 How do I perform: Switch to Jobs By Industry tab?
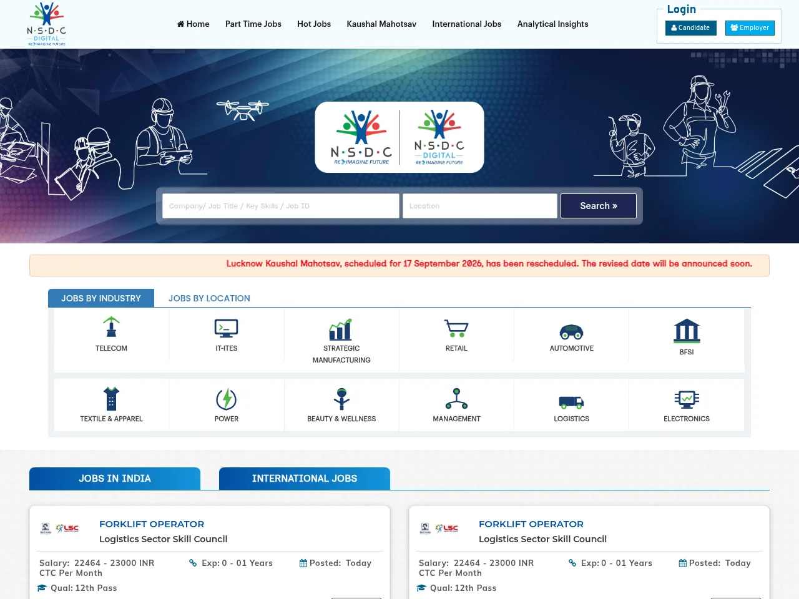[101, 298]
